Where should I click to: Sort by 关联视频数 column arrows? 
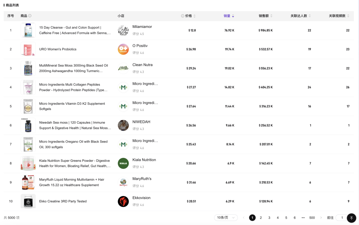348,16
